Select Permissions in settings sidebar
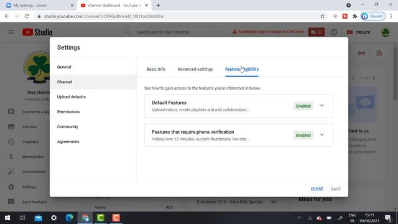398x224 pixels. [93, 112]
